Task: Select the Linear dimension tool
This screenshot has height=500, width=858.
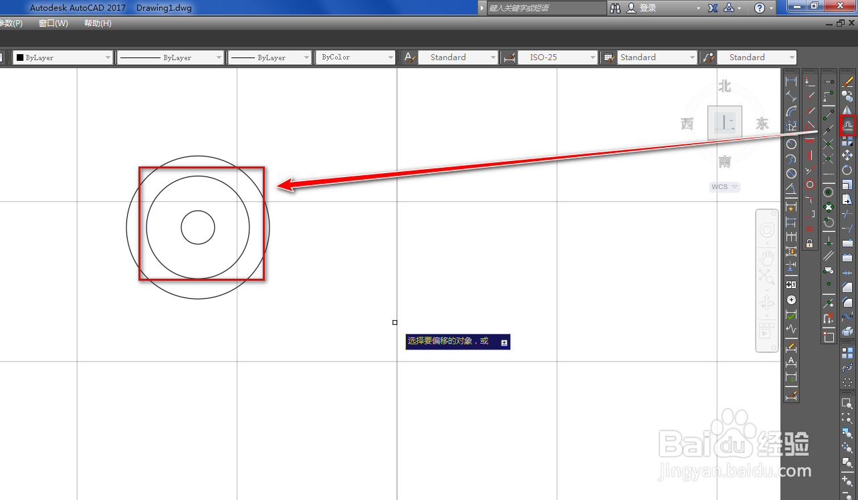Action: tap(791, 81)
